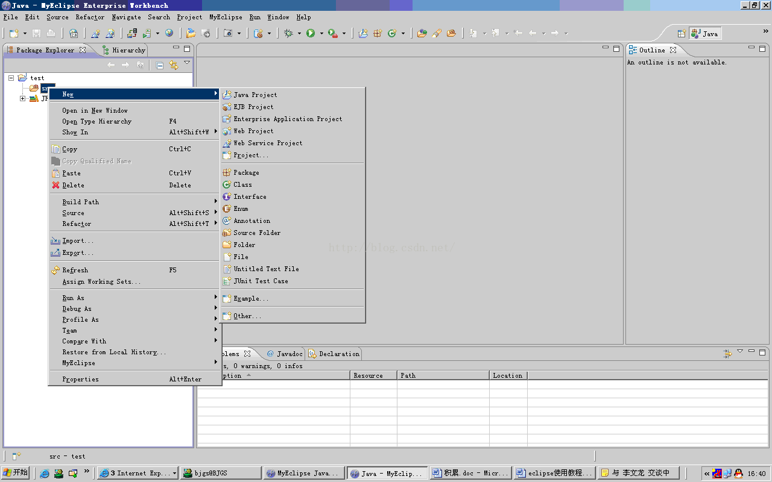772x482 pixels.
Task: Click the Print toolbar icon
Action: click(x=51, y=33)
